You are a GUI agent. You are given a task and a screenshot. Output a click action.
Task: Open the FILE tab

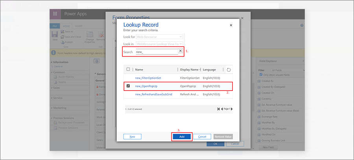click(x=55, y=26)
